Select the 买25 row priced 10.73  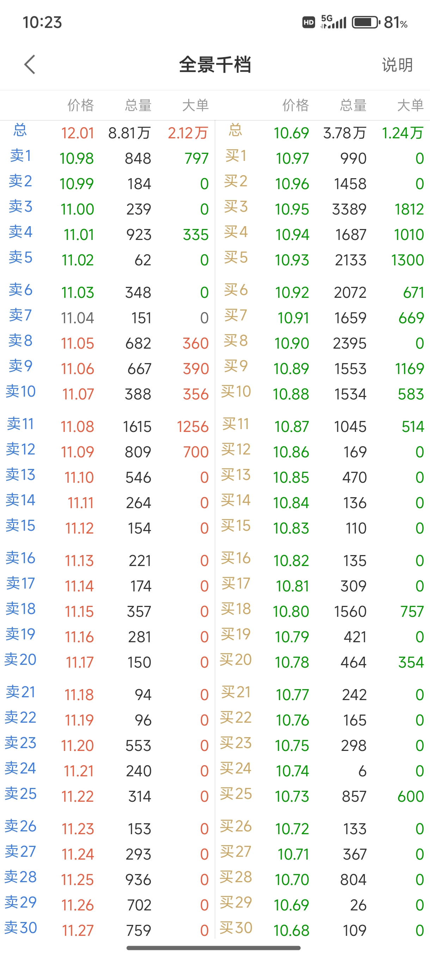coord(322,796)
